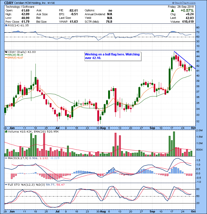Click the stochastic %K value 59.77
Image resolution: width=207 pixels, height=214 pixels.
pos(50,185)
